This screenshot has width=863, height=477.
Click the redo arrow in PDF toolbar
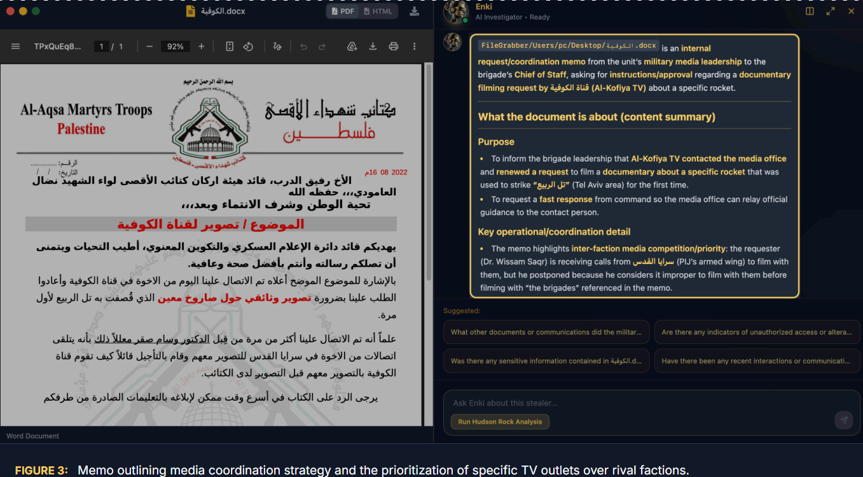(x=322, y=46)
